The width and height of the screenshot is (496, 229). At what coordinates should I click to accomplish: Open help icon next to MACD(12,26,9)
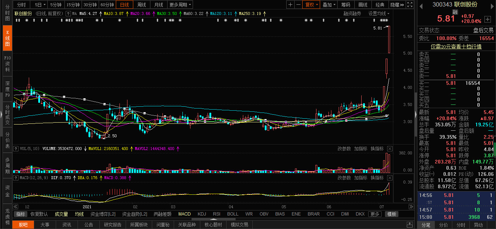(x=16, y=178)
